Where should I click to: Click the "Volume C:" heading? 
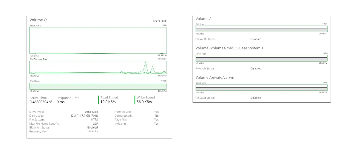(38, 20)
